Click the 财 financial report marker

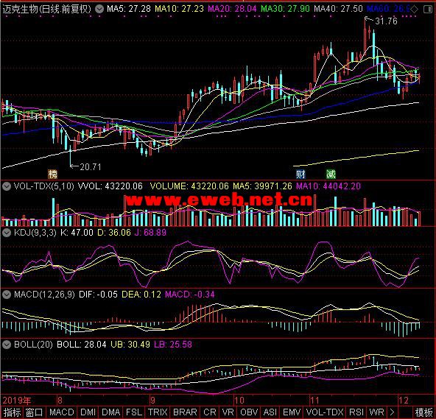[300, 174]
